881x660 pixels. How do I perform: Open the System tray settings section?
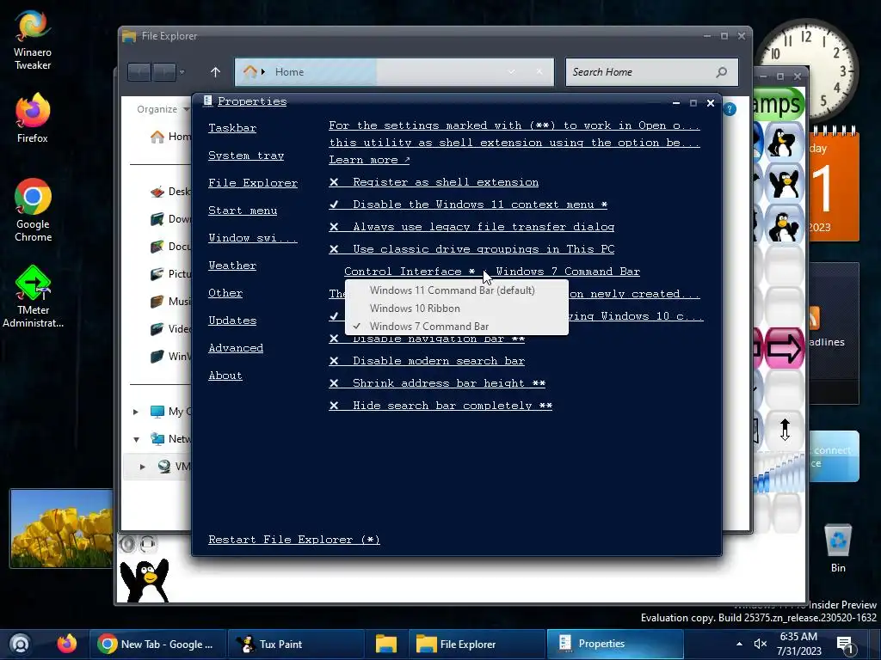point(246,156)
